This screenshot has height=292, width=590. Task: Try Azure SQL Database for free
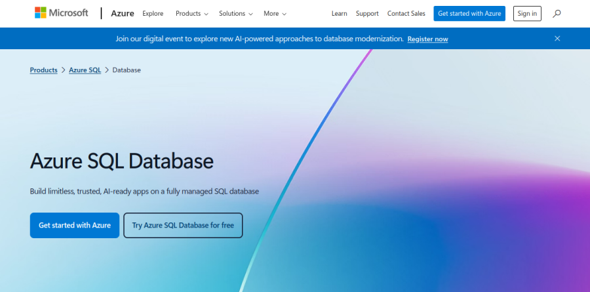point(183,225)
